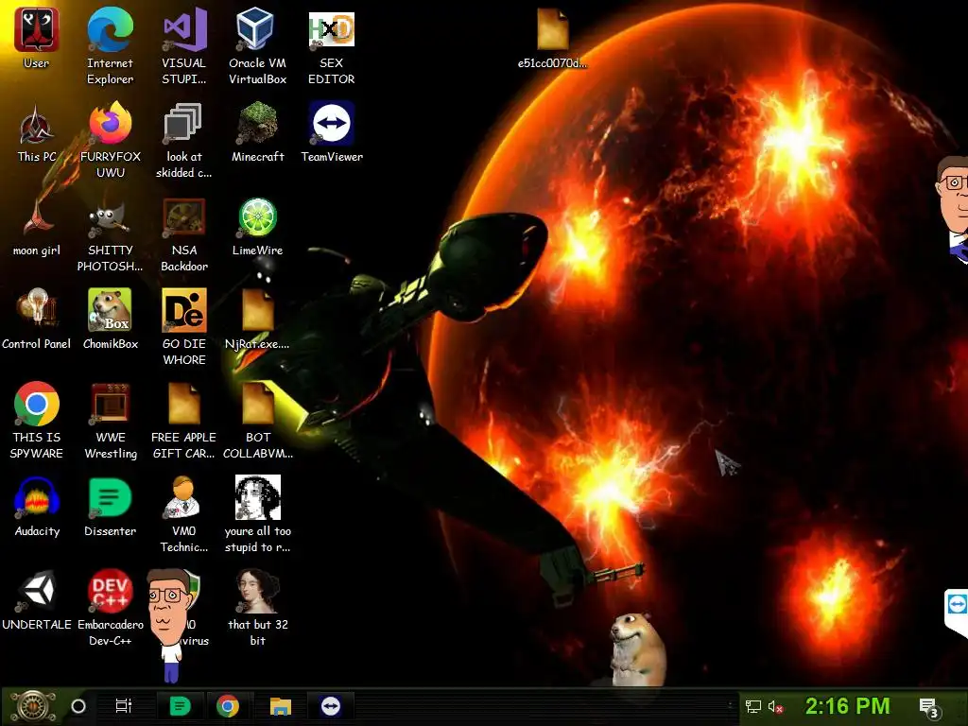Open the 2:16 PM clock
This screenshot has width=968, height=726.
847,705
